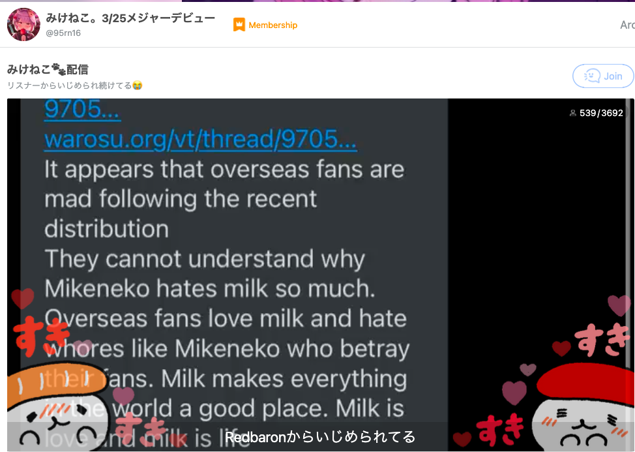Viewport: 635px width, 452px height.
Task: Switch to the partially visible Arc tab
Action: pos(627,25)
